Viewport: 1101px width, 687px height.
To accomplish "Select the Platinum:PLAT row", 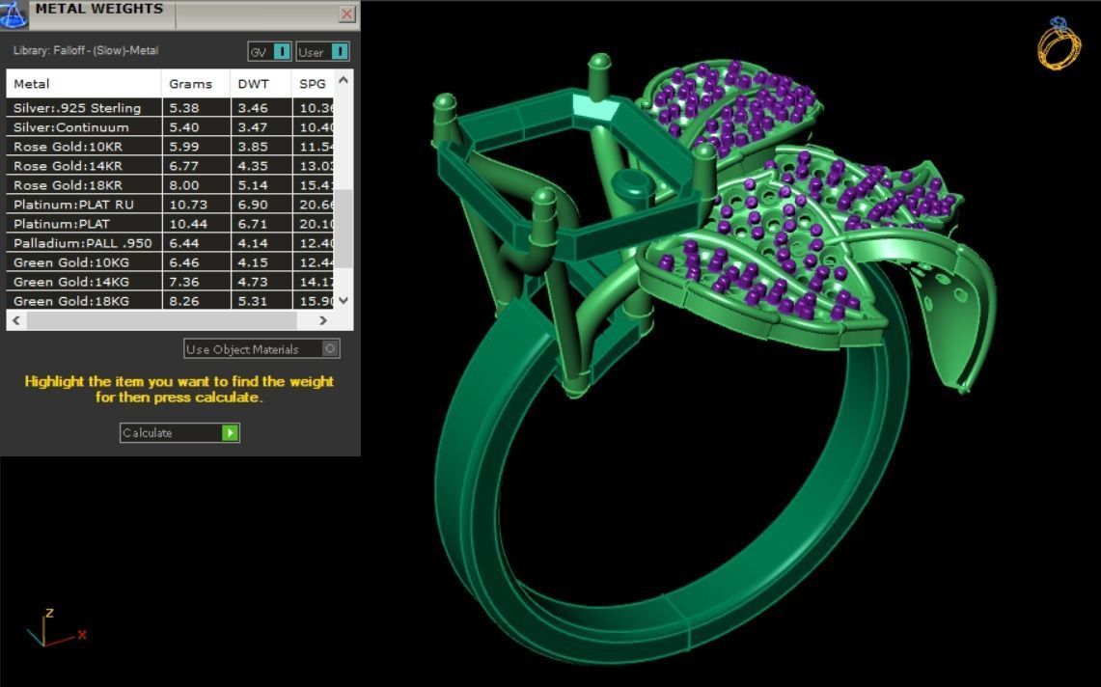I will point(170,224).
